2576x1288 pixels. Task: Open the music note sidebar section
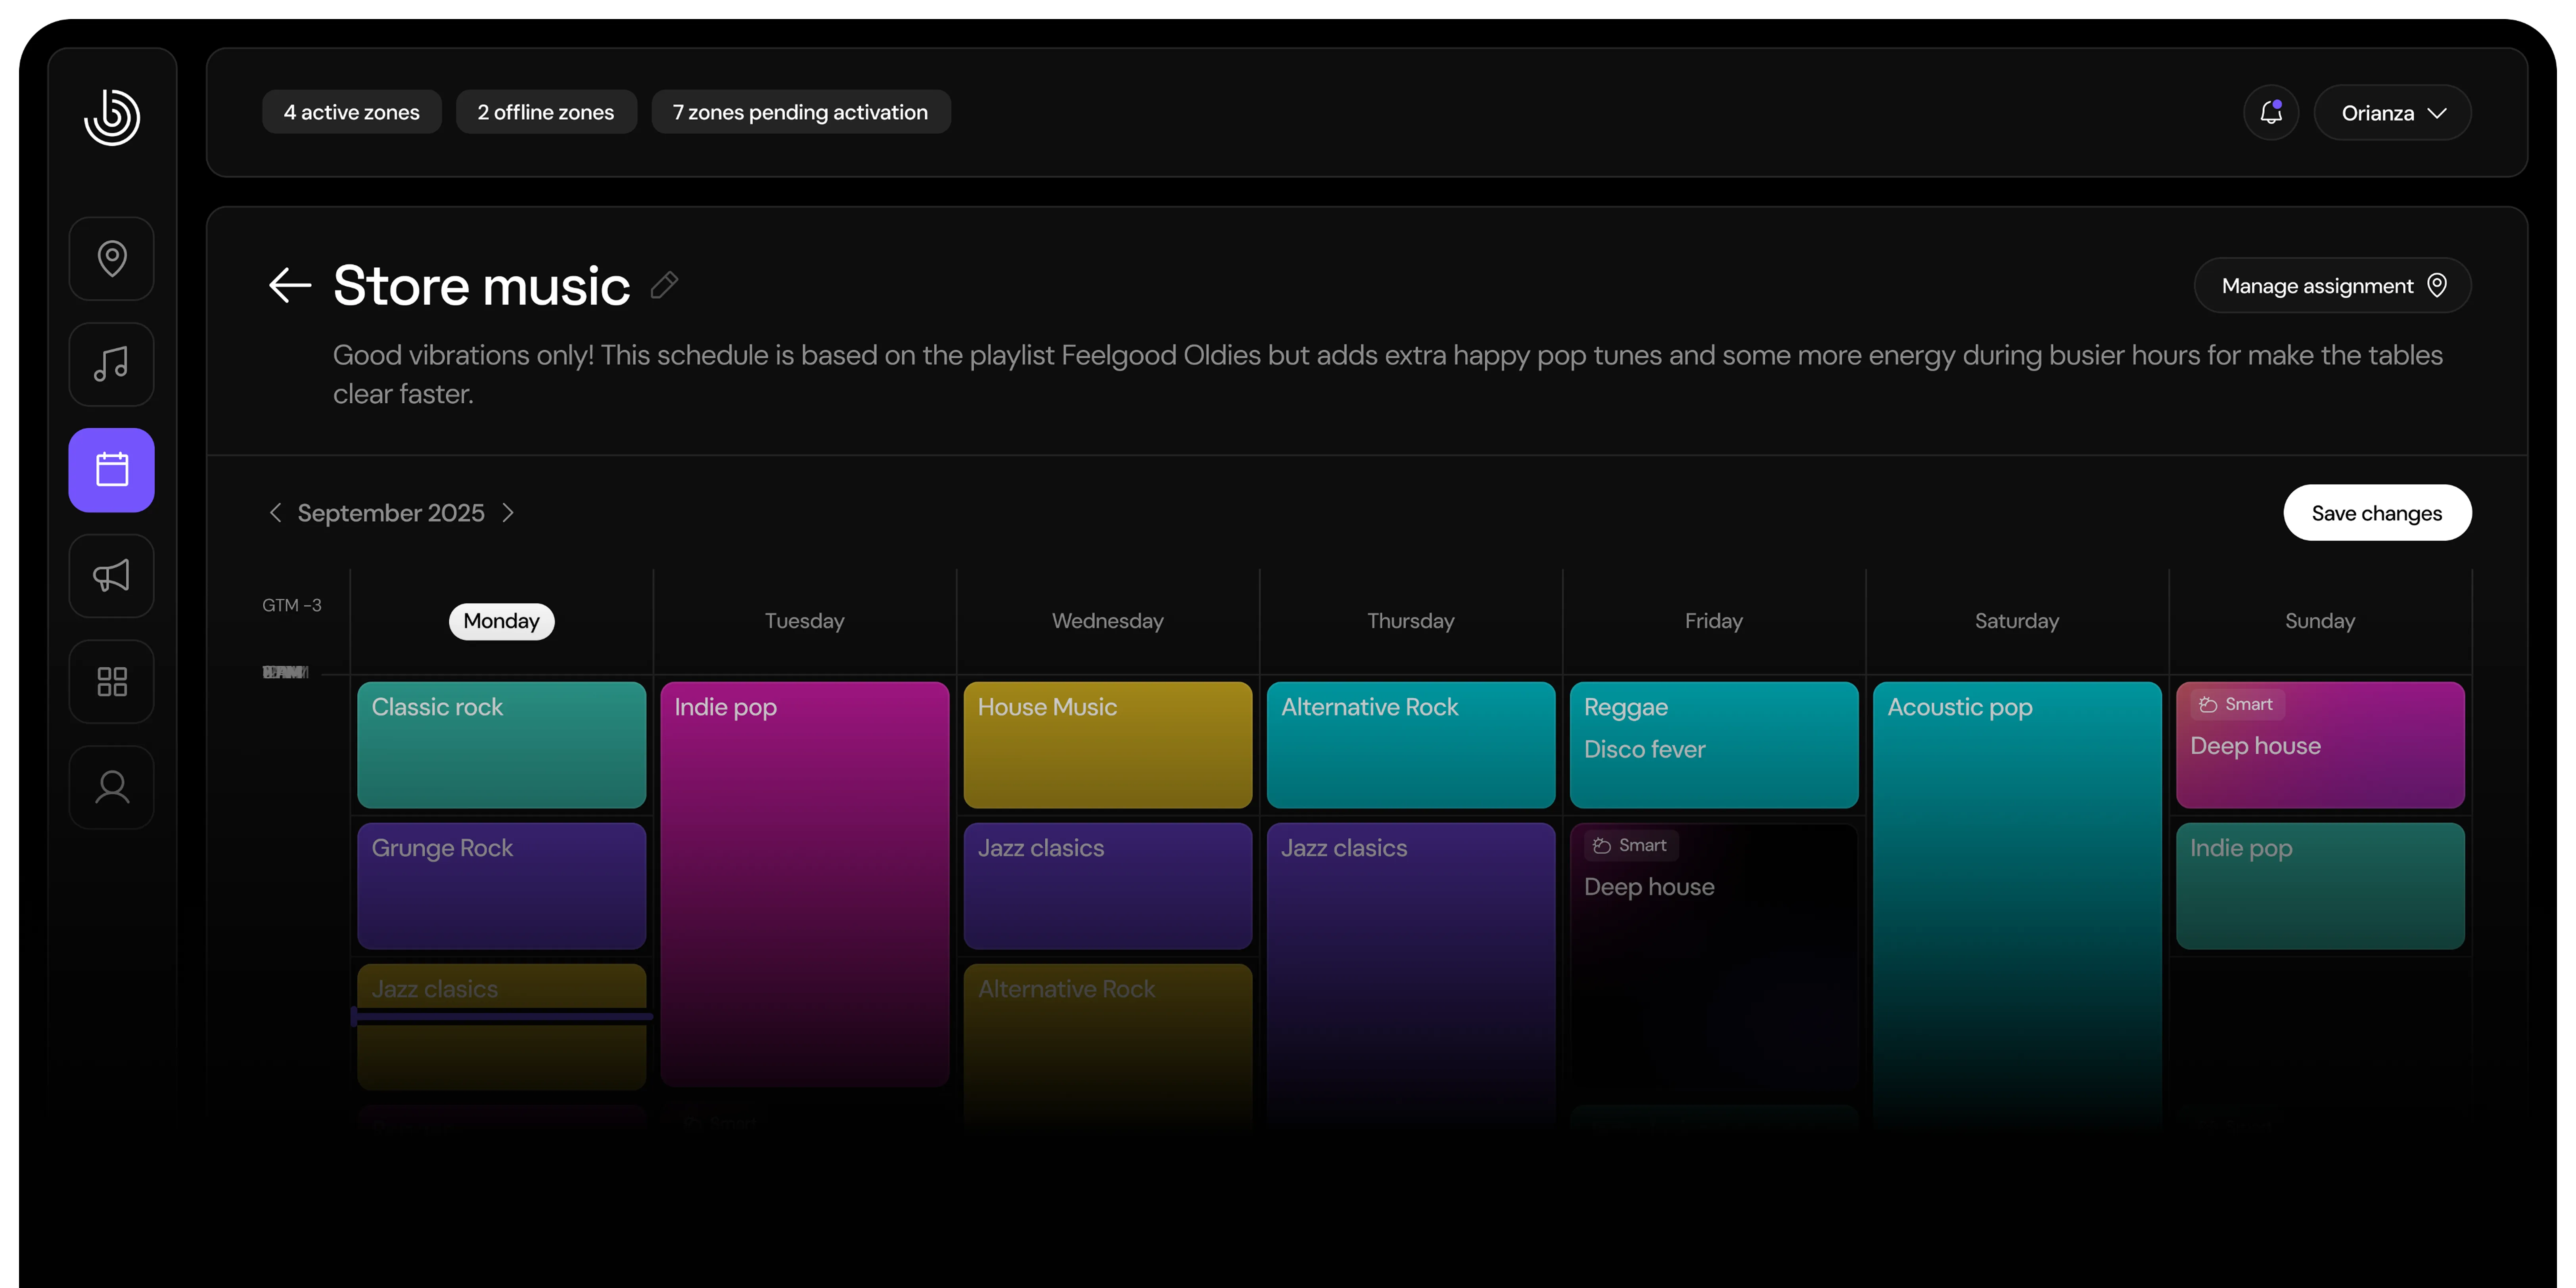tap(112, 364)
